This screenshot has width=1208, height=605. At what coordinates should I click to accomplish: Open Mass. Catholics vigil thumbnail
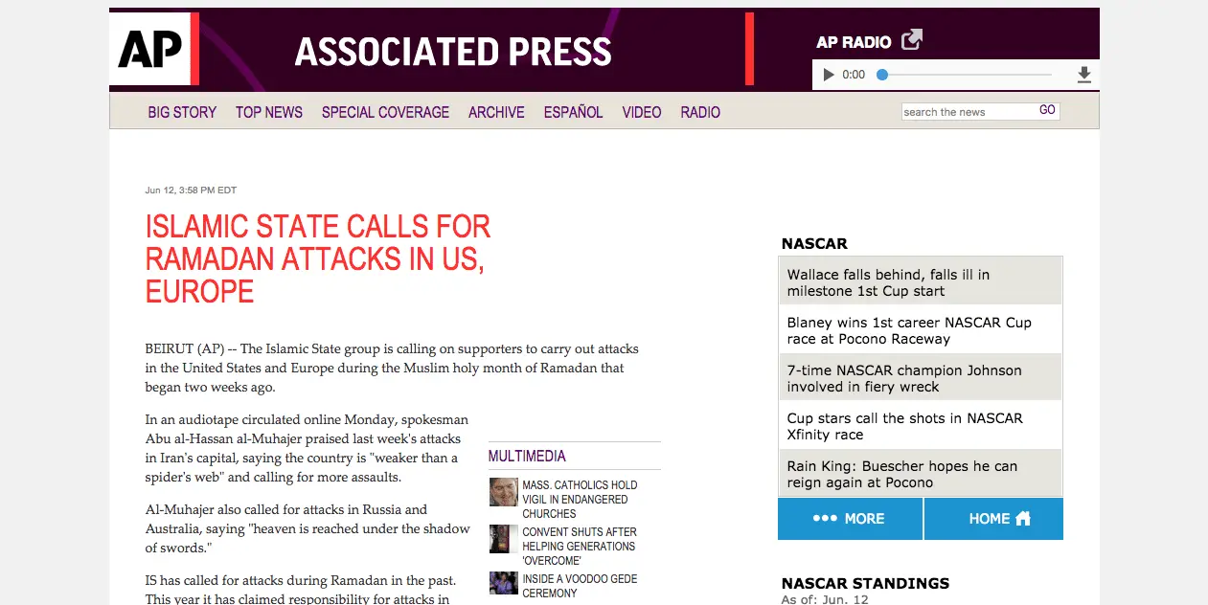click(504, 492)
